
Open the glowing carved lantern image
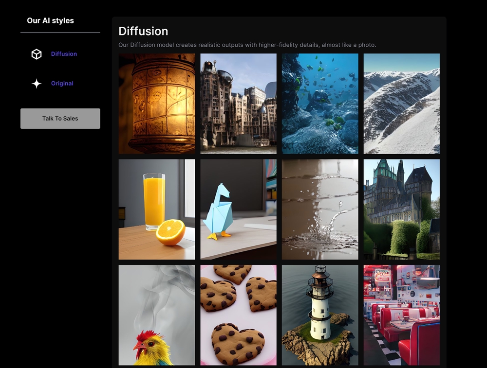(x=157, y=104)
